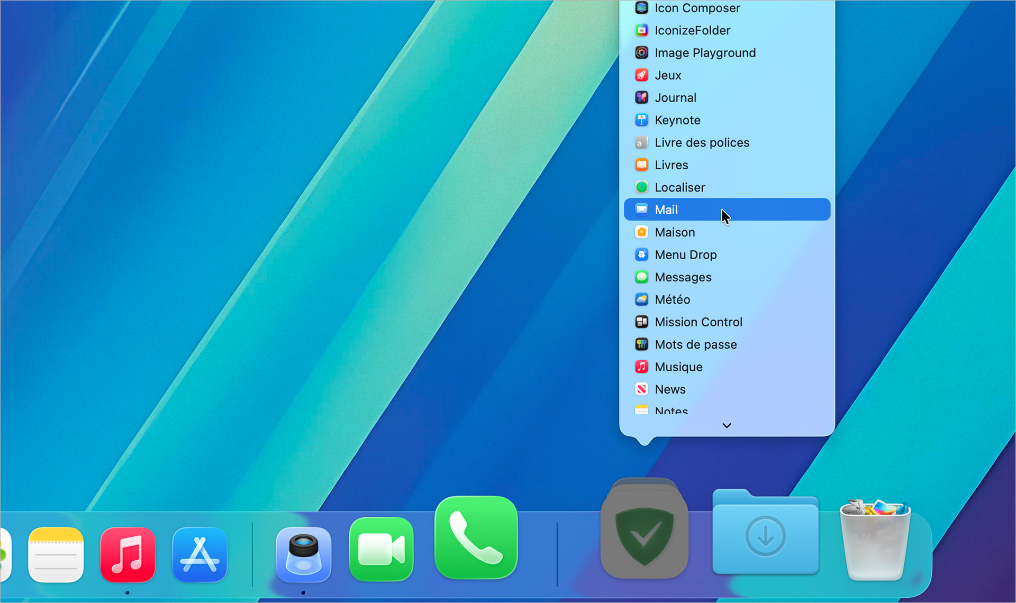Open the Localiser app
The image size is (1016, 603).
pyautogui.click(x=679, y=187)
